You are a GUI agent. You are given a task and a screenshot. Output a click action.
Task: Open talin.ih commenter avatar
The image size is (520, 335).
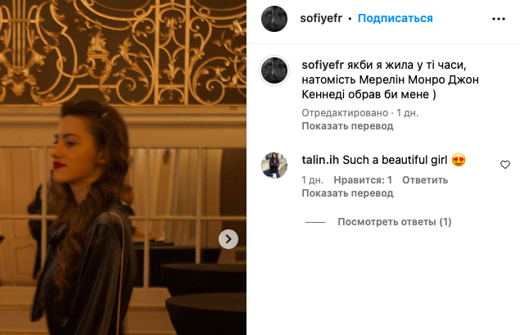pos(274,165)
